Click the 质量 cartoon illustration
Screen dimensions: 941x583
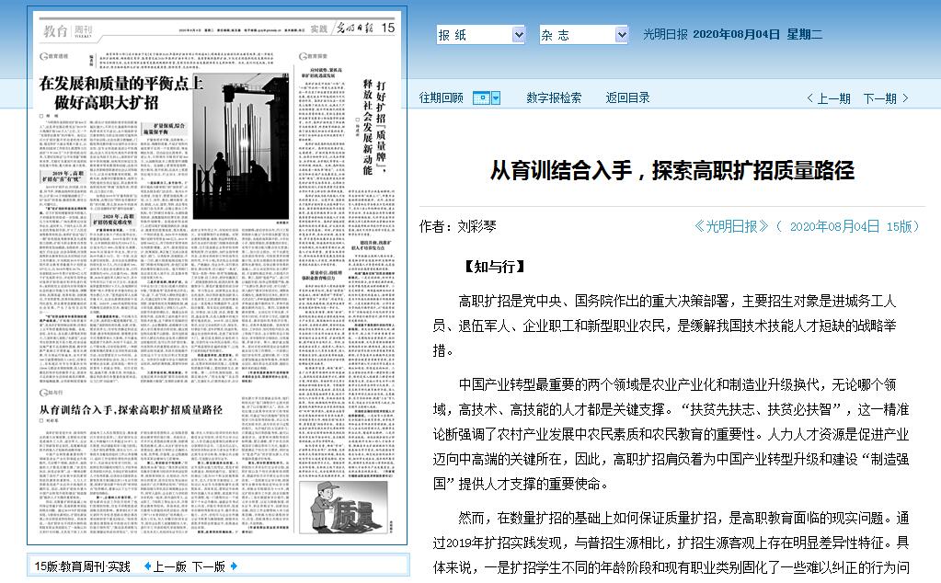tap(347, 505)
